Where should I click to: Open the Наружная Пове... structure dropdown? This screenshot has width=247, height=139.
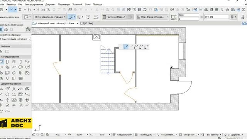pyautogui.click(x=114, y=17)
